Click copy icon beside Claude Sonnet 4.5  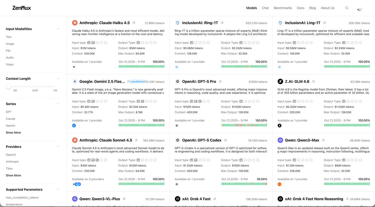coord(136,140)
